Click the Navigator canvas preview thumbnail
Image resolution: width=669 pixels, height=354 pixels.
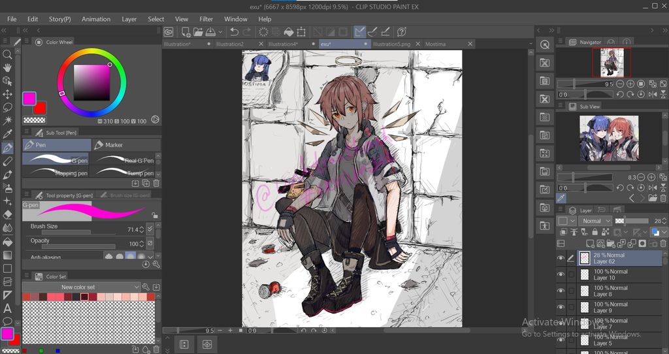pyautogui.click(x=612, y=62)
